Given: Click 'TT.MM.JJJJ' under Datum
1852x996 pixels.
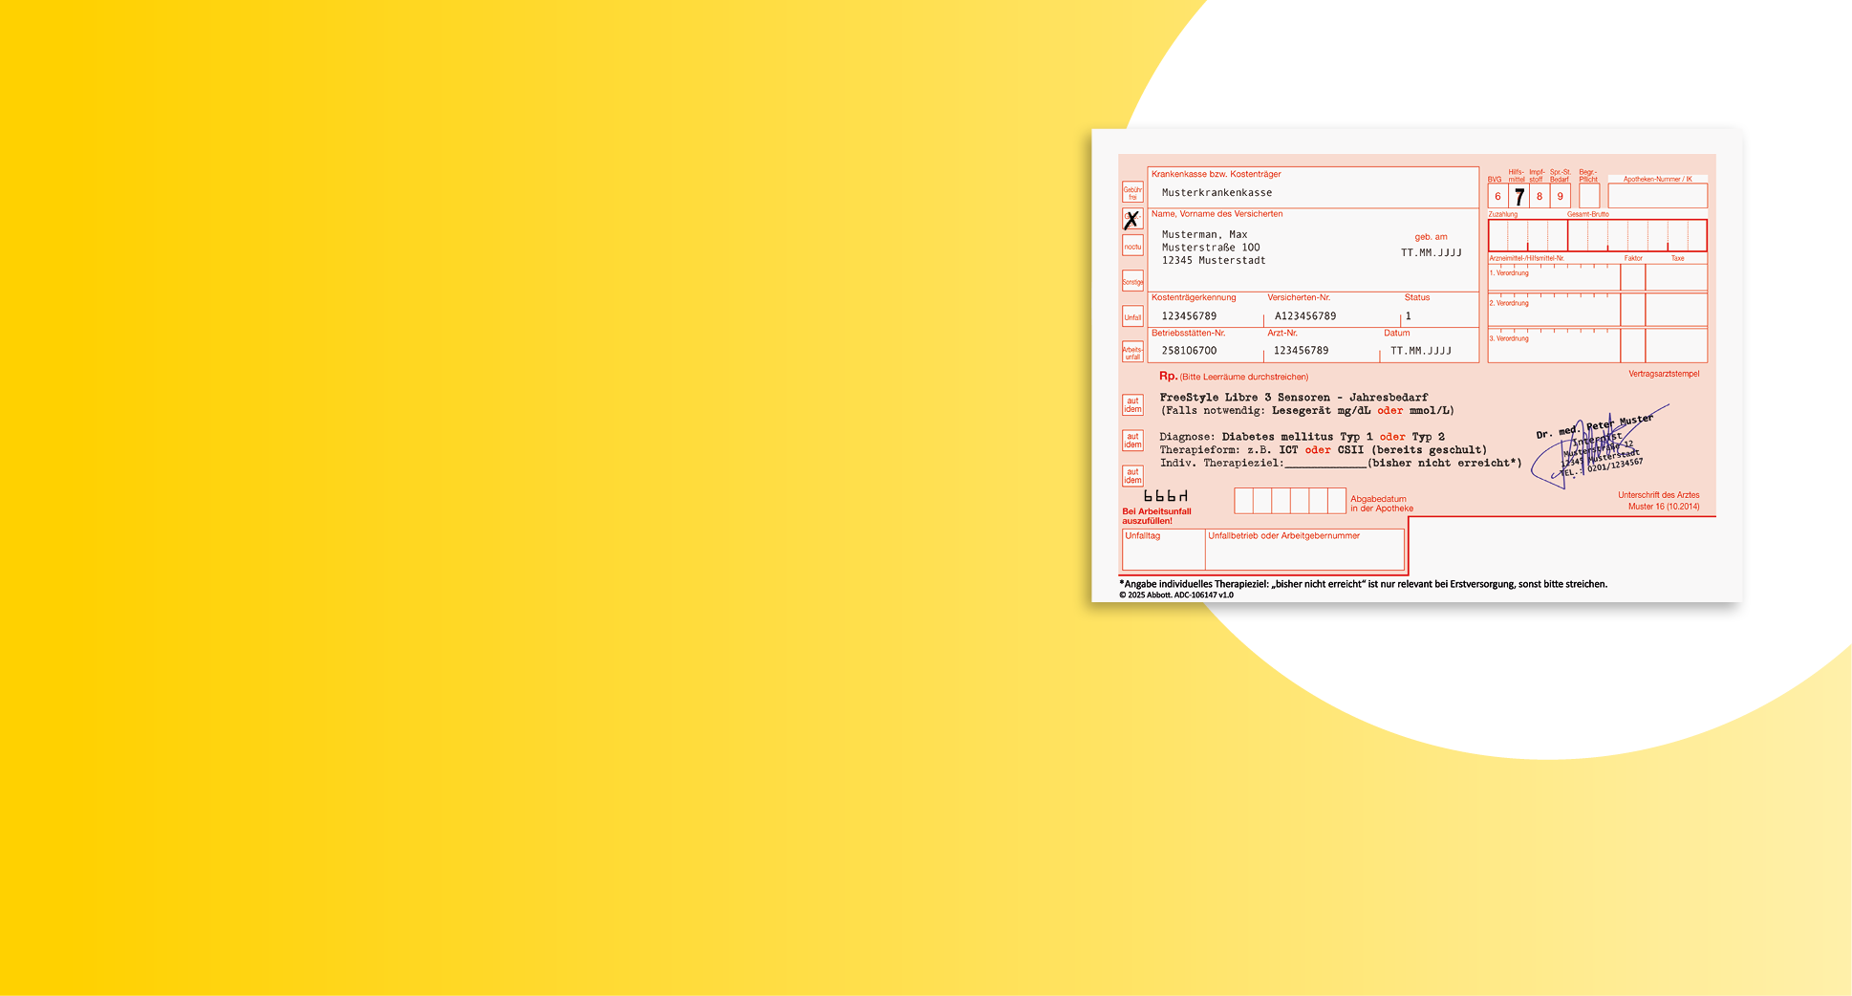Looking at the screenshot, I should coord(1421,351).
